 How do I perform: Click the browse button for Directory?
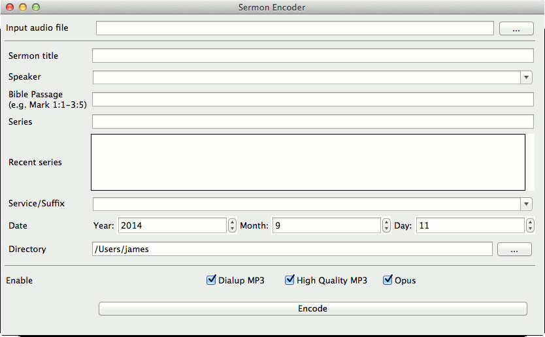click(x=514, y=249)
